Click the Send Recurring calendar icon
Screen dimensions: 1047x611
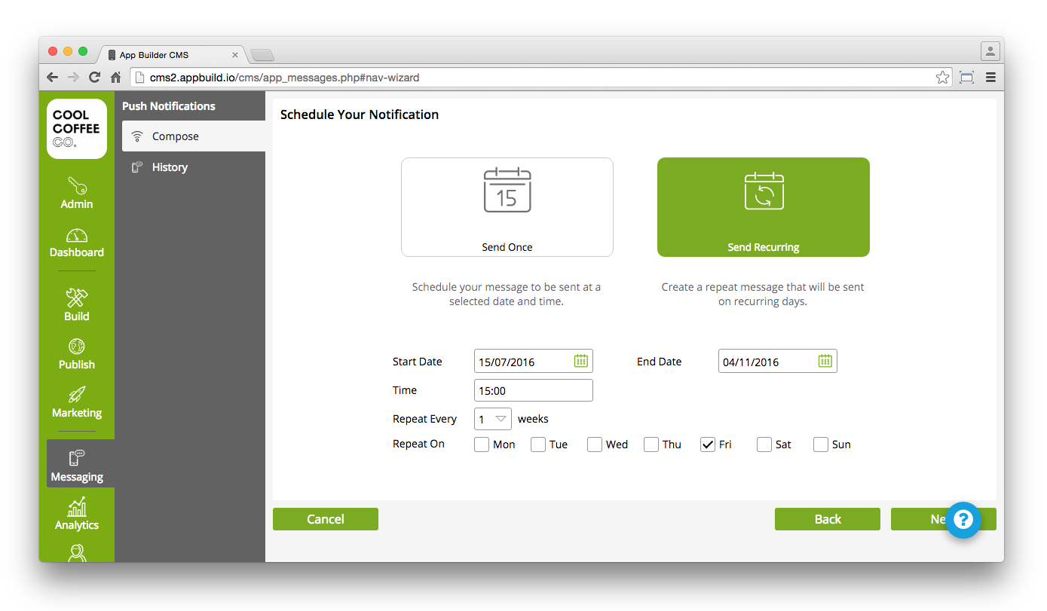pyautogui.click(x=764, y=191)
